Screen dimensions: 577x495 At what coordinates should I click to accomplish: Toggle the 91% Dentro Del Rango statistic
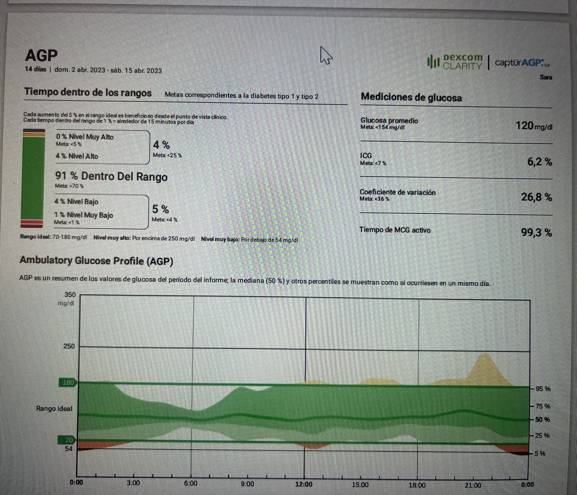tap(111, 177)
